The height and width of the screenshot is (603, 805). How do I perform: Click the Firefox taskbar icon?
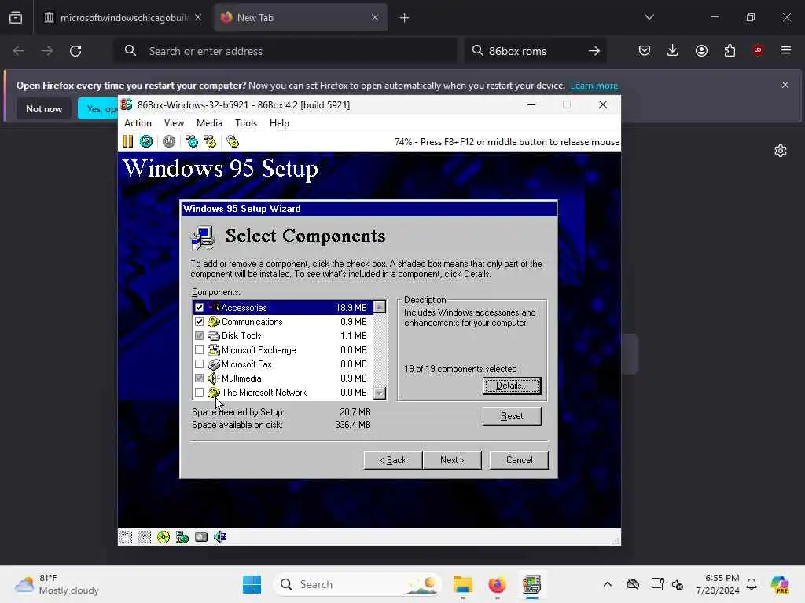point(497,584)
